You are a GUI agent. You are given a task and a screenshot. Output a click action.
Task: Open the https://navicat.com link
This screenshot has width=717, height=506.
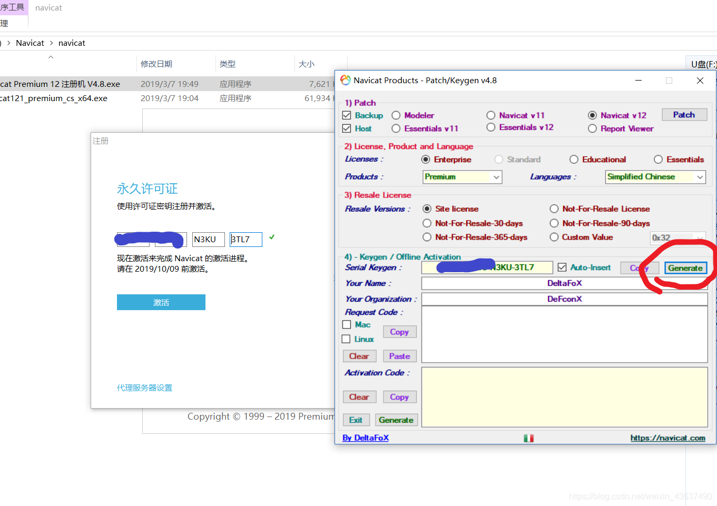[x=668, y=438]
